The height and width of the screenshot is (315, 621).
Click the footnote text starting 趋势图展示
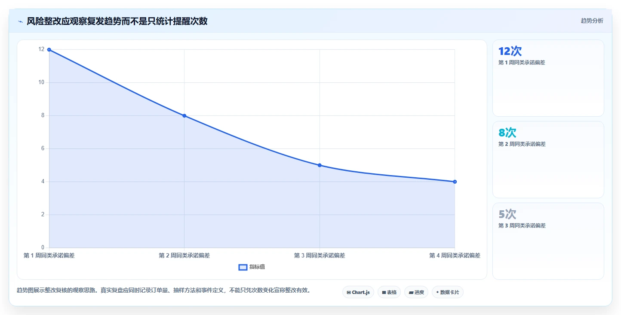click(x=163, y=291)
